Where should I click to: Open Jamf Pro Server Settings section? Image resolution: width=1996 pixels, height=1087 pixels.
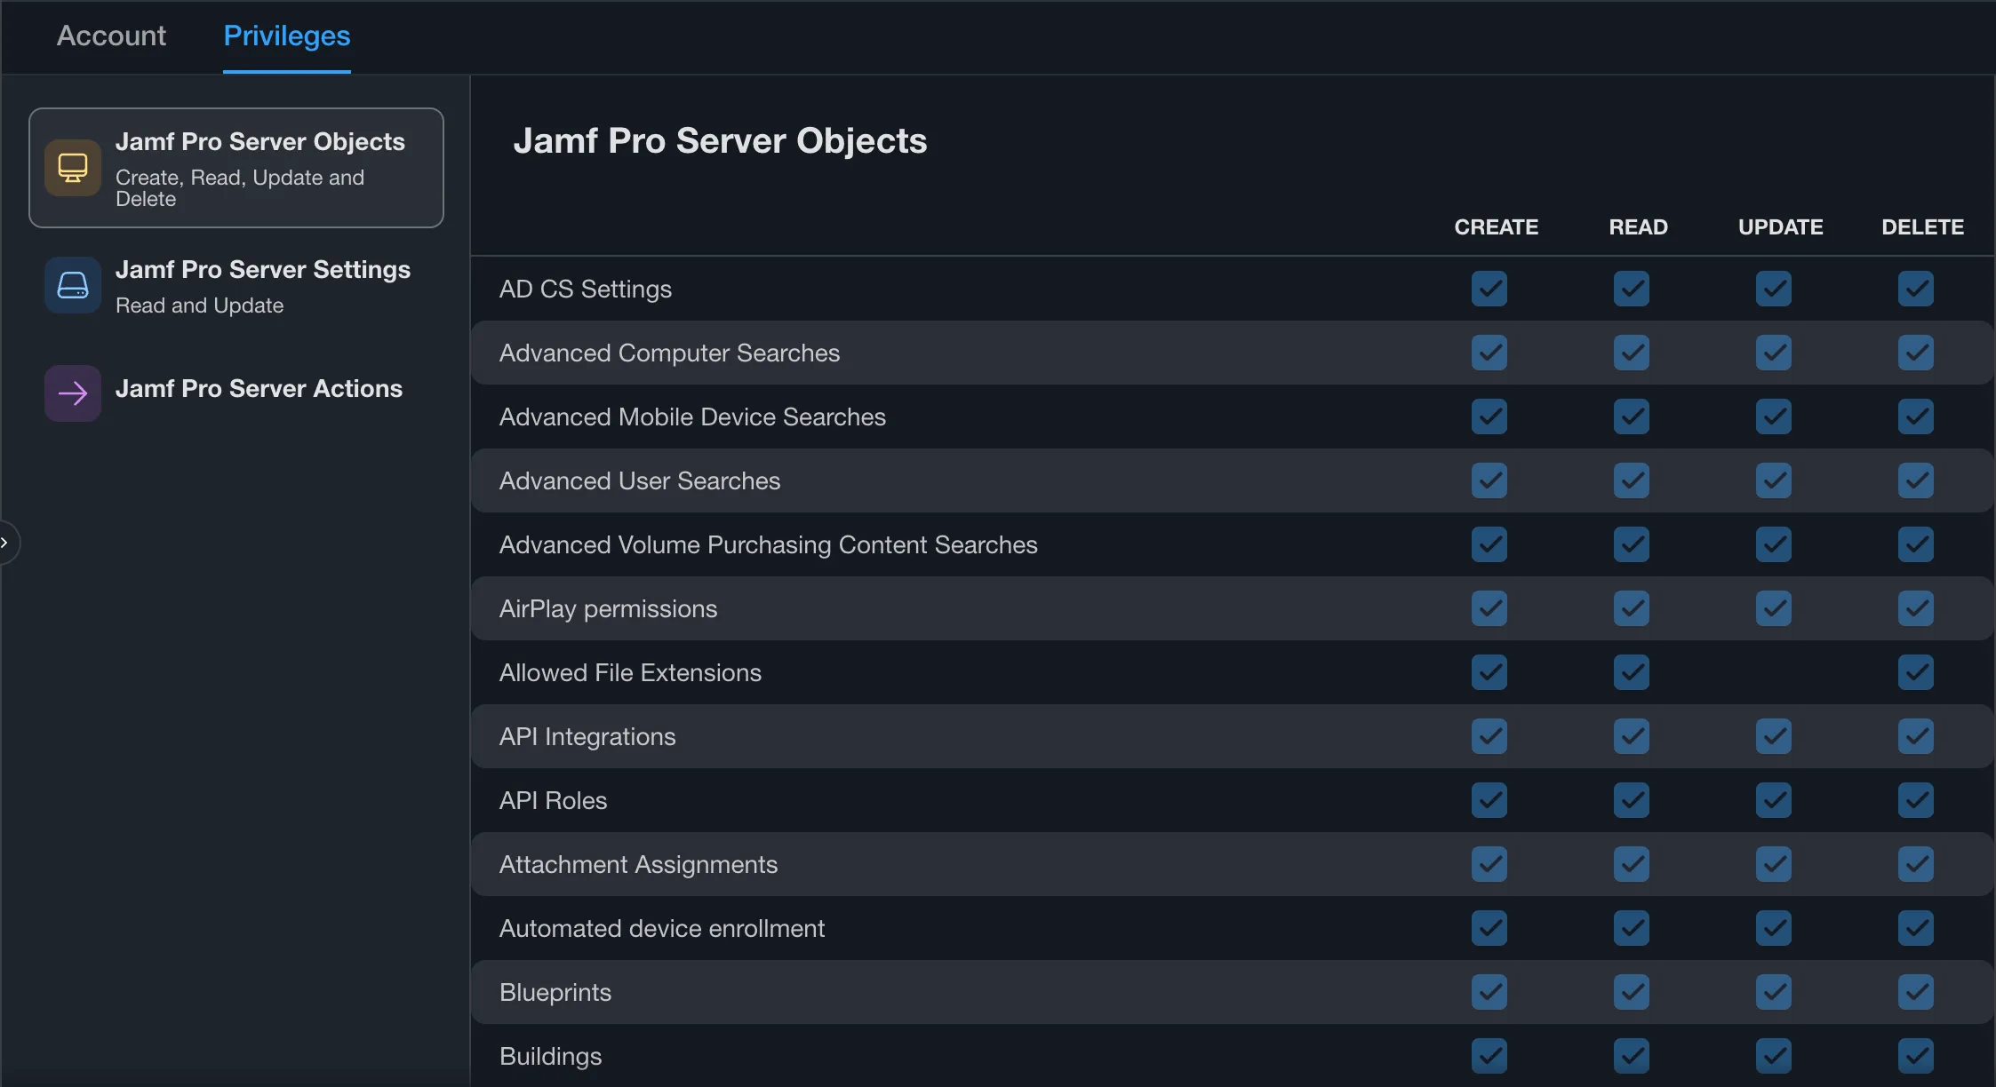pos(236,285)
